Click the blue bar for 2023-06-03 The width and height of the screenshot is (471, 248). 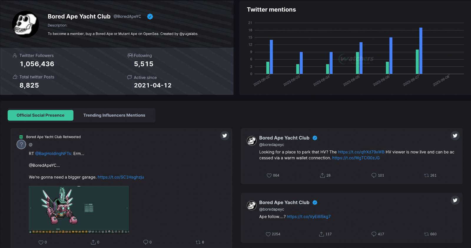[x=301, y=63]
